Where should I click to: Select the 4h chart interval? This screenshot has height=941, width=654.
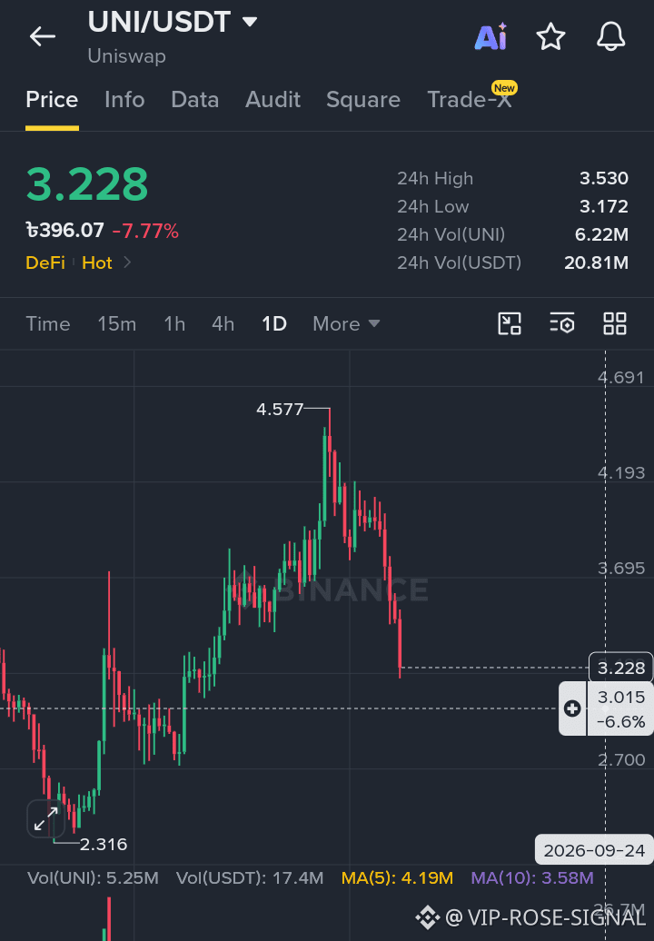(x=223, y=324)
